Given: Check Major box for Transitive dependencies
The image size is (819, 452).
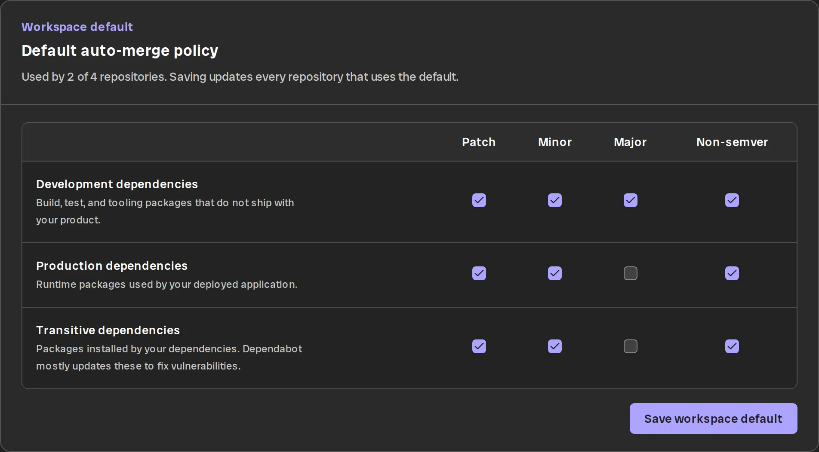Looking at the screenshot, I should [x=630, y=346].
